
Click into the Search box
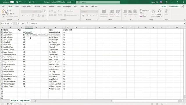[x=98, y=2]
